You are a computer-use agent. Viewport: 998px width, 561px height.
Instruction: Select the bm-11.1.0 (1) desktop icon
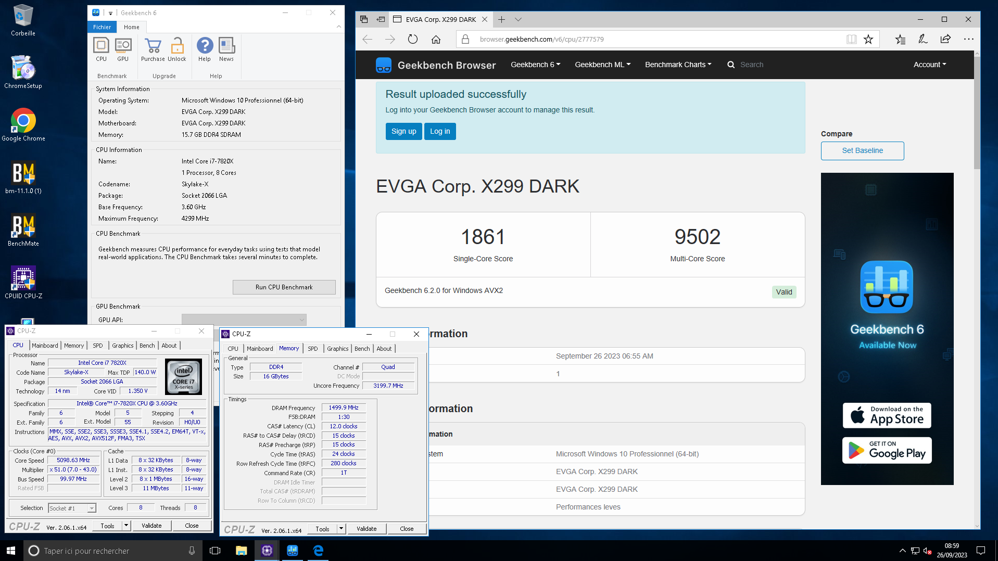coord(23,177)
